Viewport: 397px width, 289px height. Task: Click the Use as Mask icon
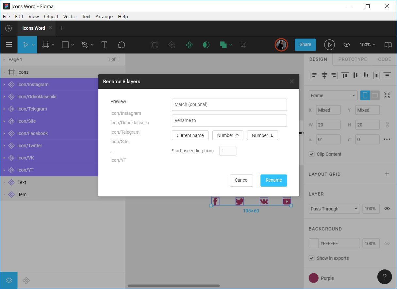206,45
